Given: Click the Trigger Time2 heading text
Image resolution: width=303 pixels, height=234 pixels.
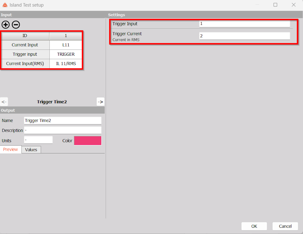Looking at the screenshot, I should (x=52, y=102).
